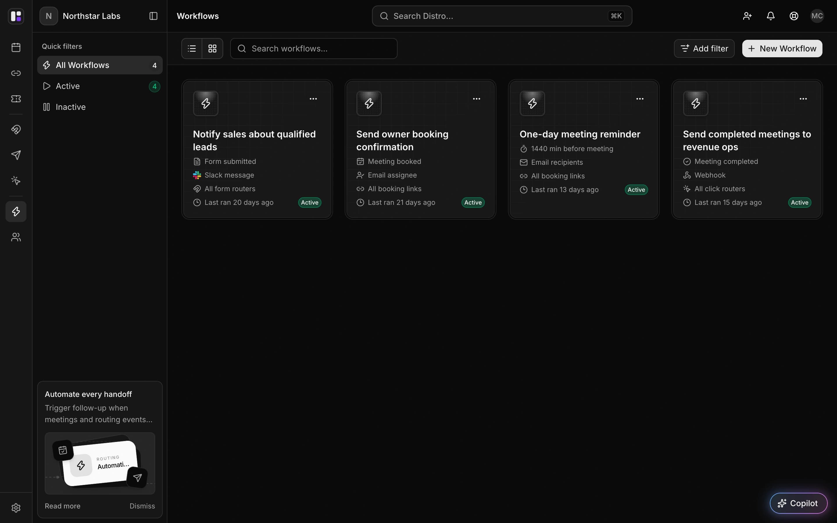Click the 'Webhook' action row
The height and width of the screenshot is (523, 837).
coord(704,175)
